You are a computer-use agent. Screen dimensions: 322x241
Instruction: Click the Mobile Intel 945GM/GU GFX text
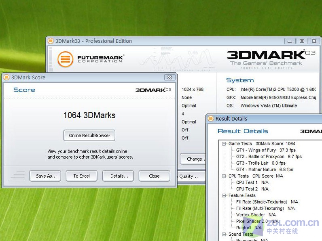278,98
